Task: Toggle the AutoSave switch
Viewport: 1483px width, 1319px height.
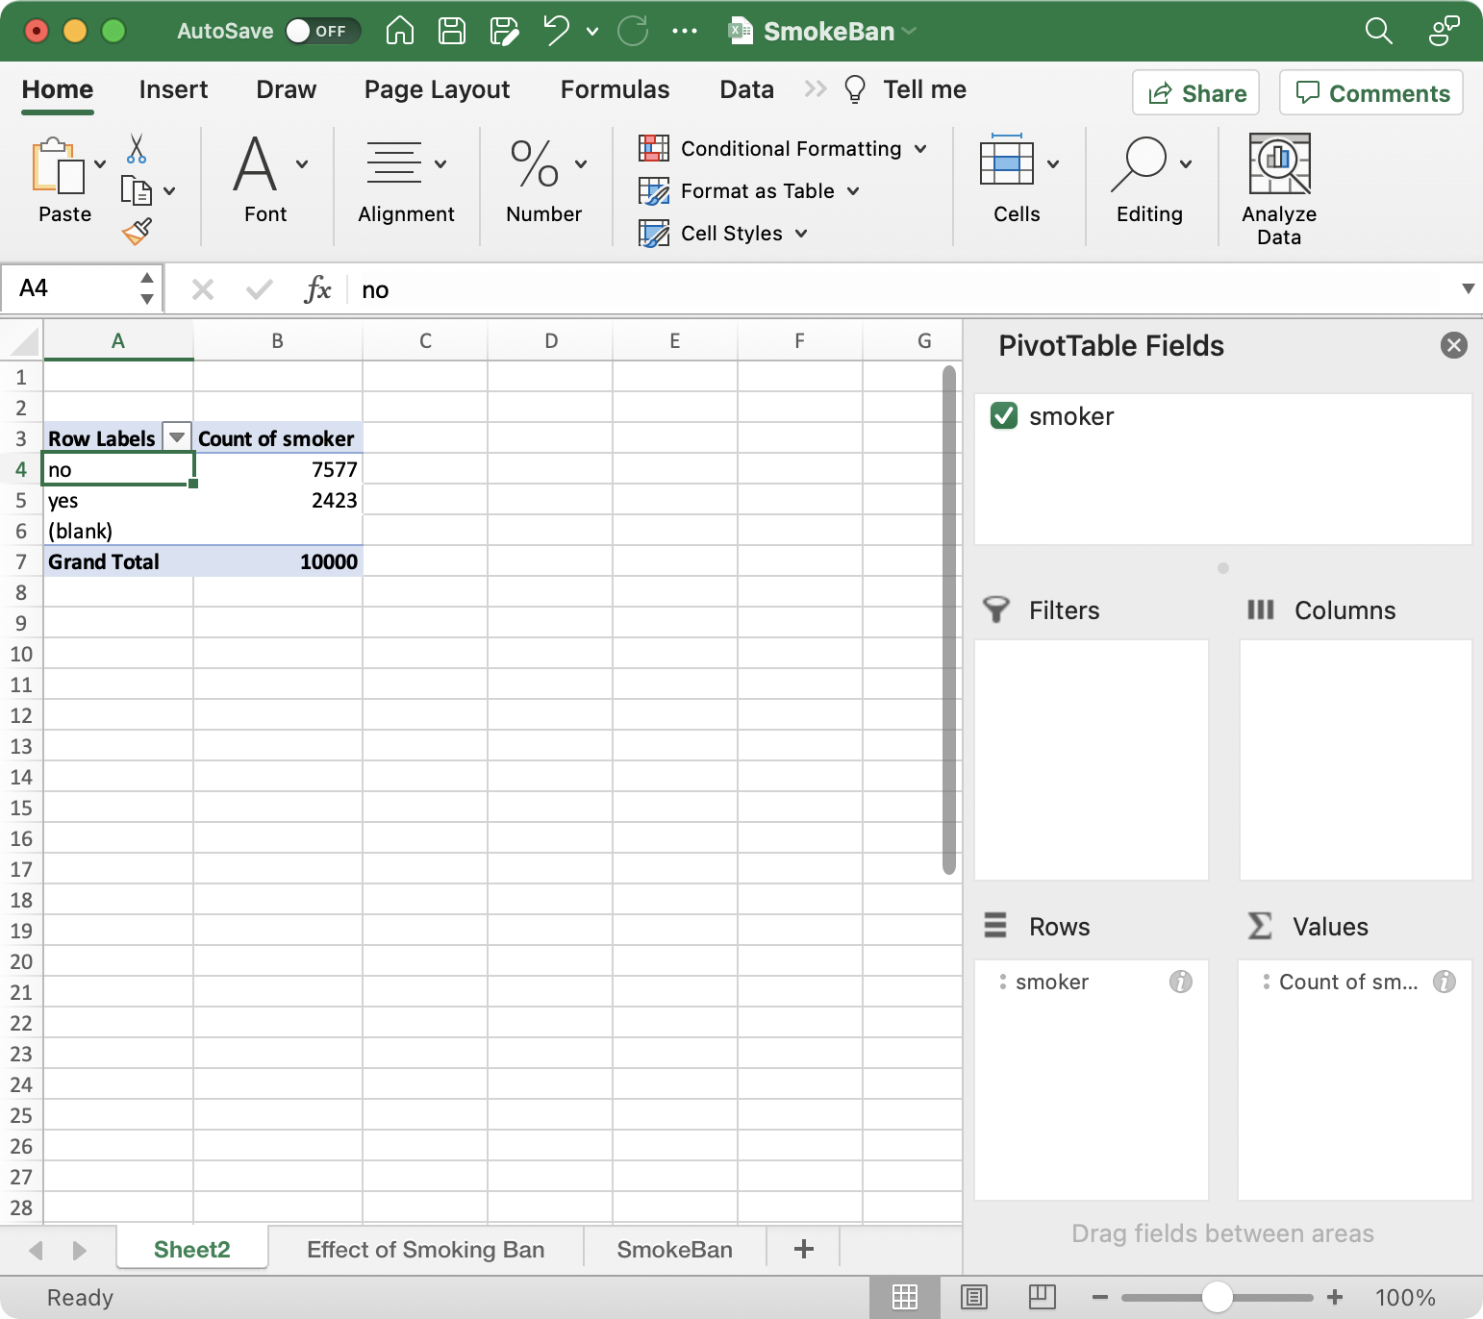Action: coord(322,31)
